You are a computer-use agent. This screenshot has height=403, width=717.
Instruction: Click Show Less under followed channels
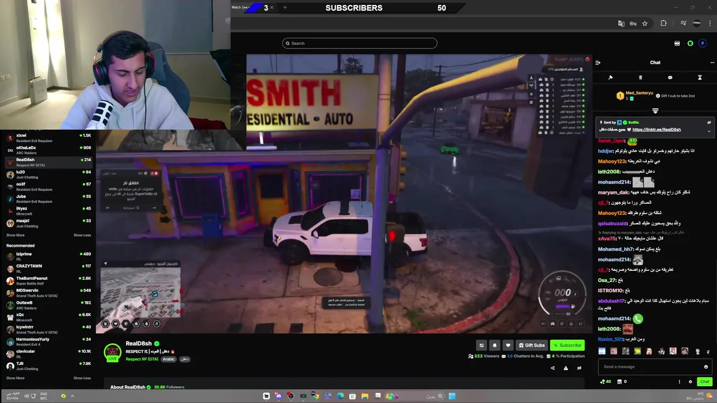tap(82, 235)
